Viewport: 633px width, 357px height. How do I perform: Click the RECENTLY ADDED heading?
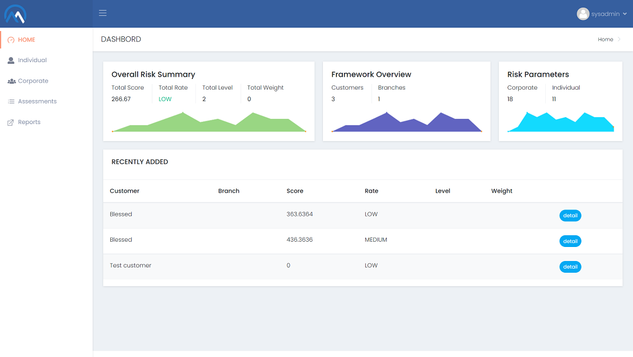[x=139, y=162]
